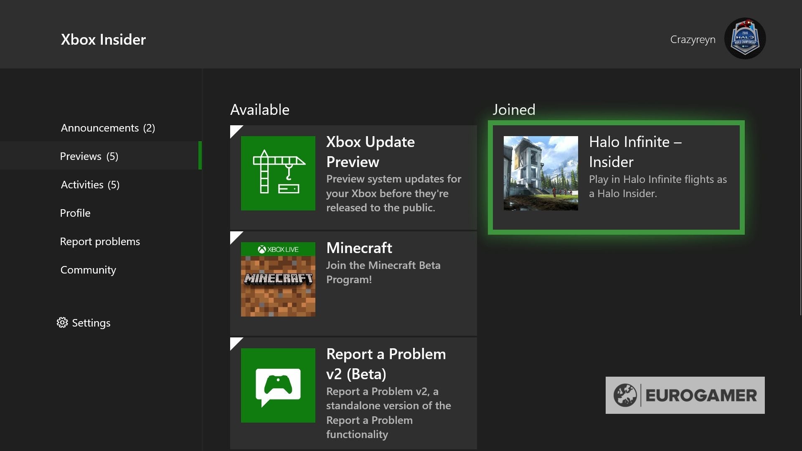
Task: Click 'Preview system updates for your Xbox' description
Action: click(x=394, y=193)
